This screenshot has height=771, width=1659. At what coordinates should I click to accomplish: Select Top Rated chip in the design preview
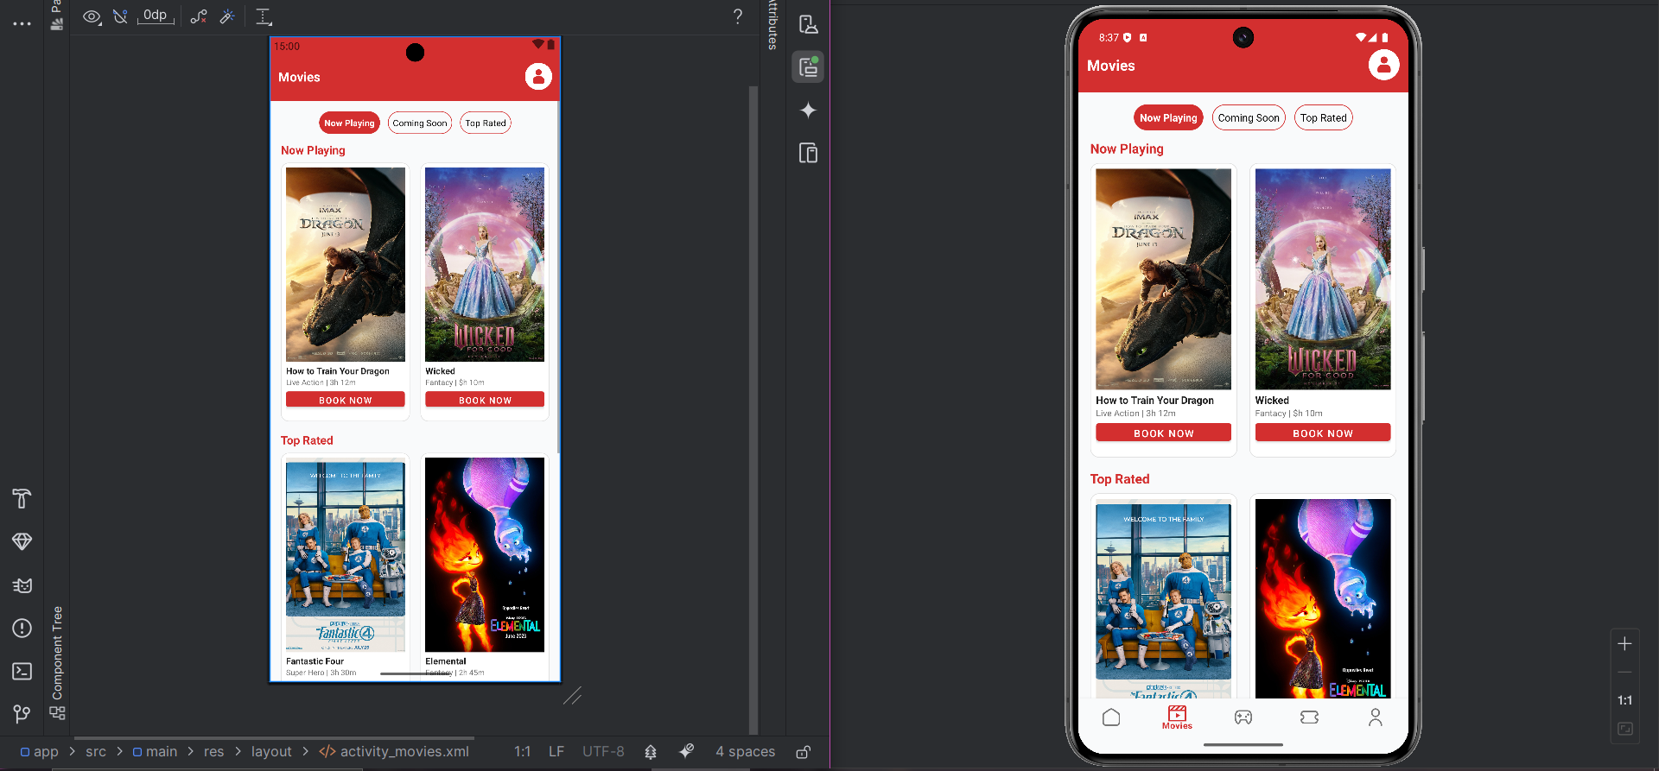tap(486, 123)
